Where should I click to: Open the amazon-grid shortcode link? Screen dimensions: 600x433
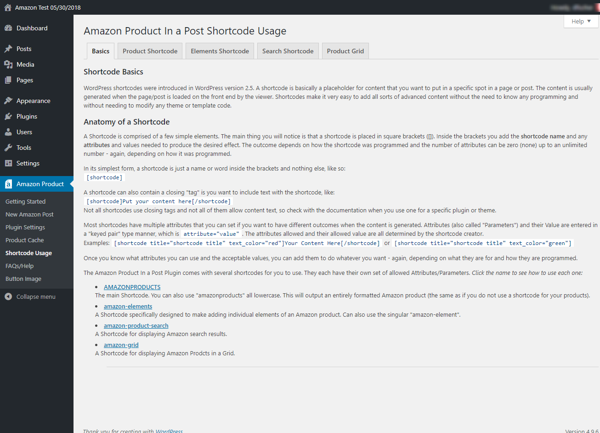point(121,345)
